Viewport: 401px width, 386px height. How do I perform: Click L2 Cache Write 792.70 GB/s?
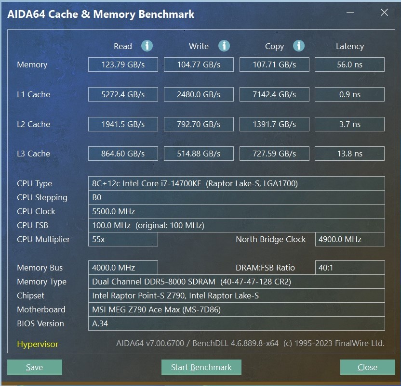coord(199,124)
